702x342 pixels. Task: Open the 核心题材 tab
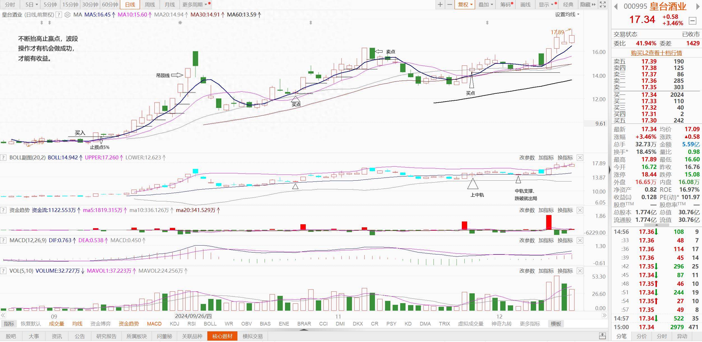[x=222, y=336]
